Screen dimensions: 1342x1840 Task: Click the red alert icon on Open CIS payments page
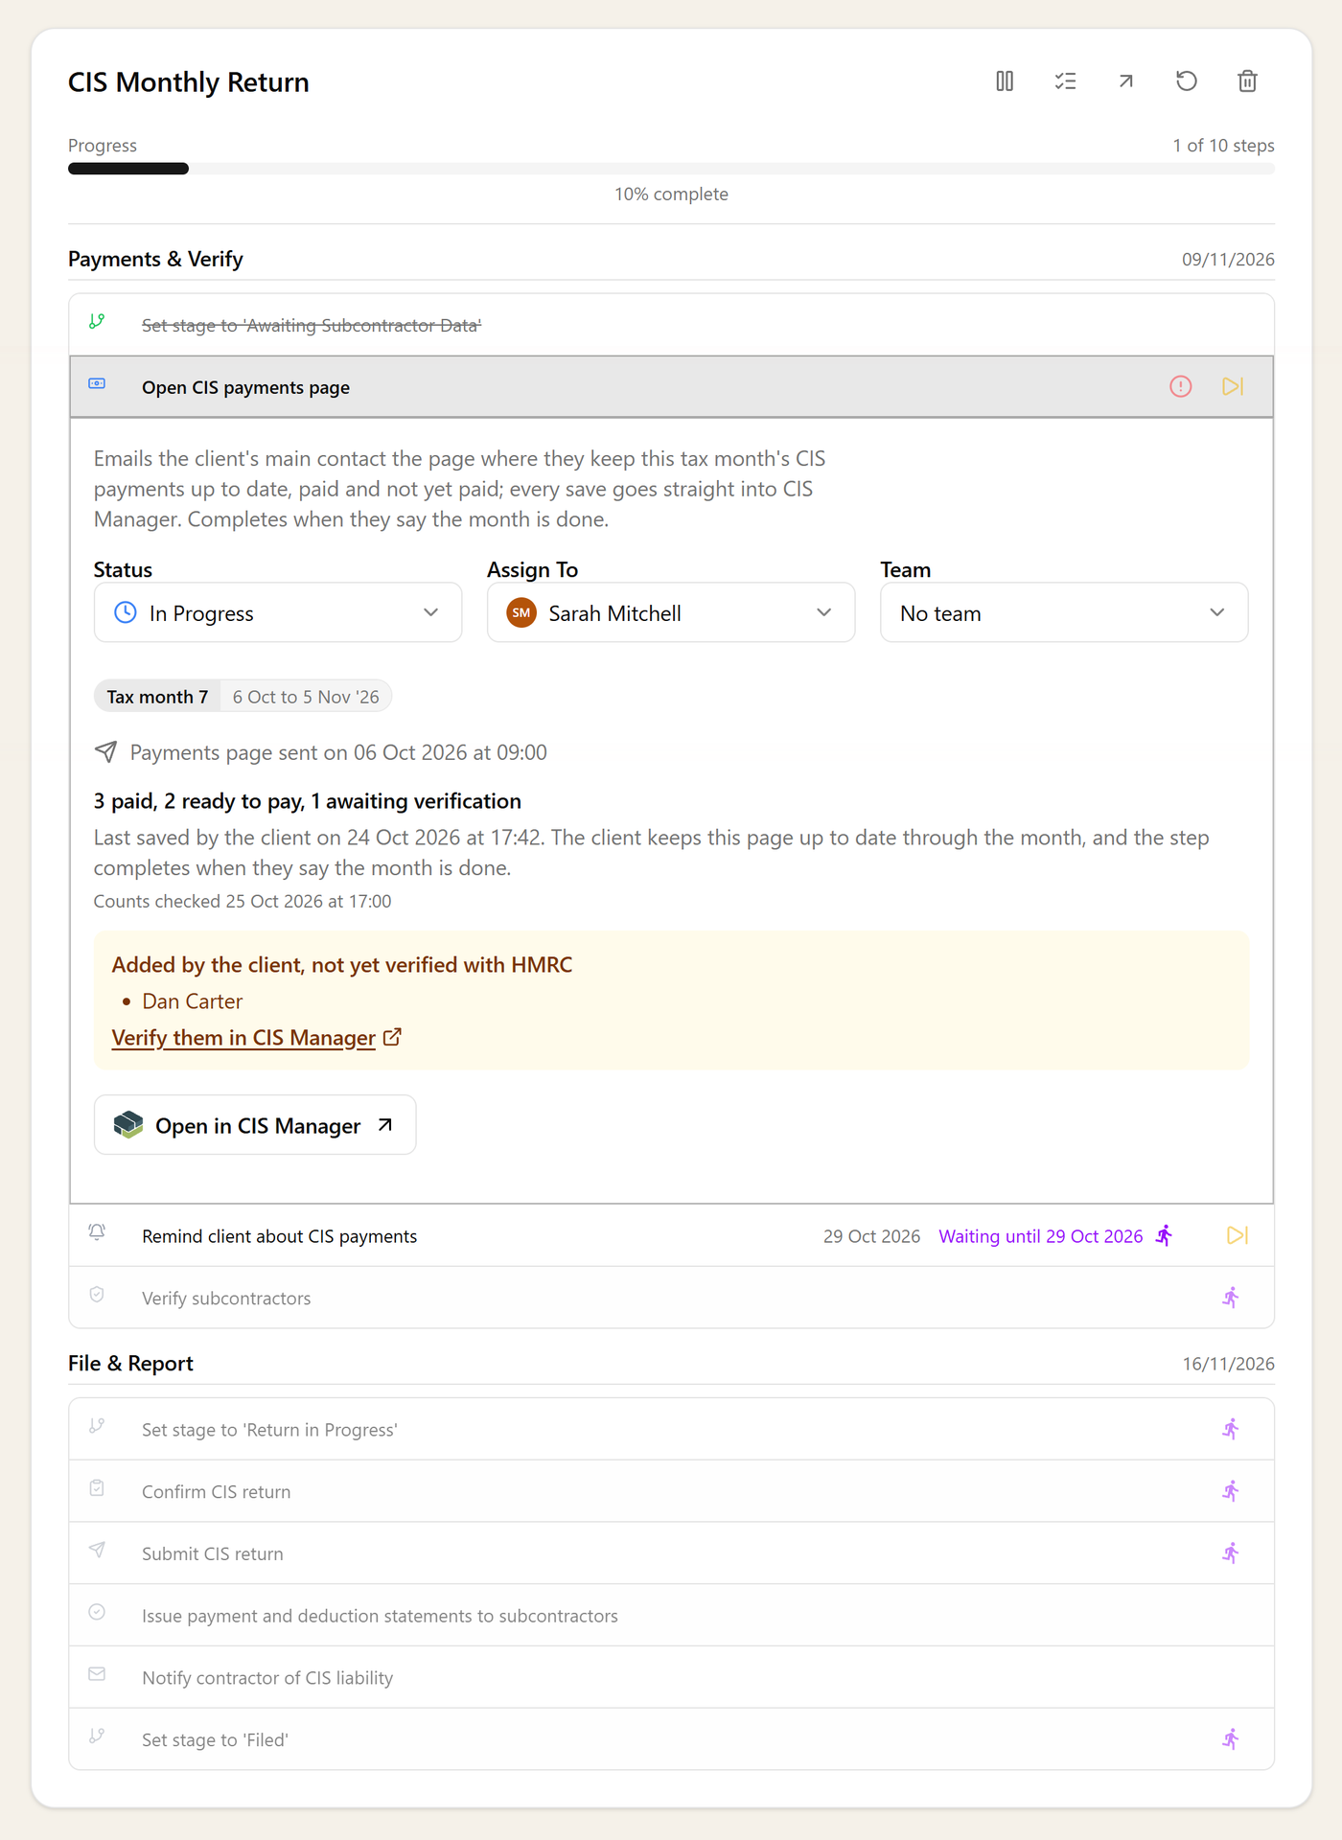1181,386
